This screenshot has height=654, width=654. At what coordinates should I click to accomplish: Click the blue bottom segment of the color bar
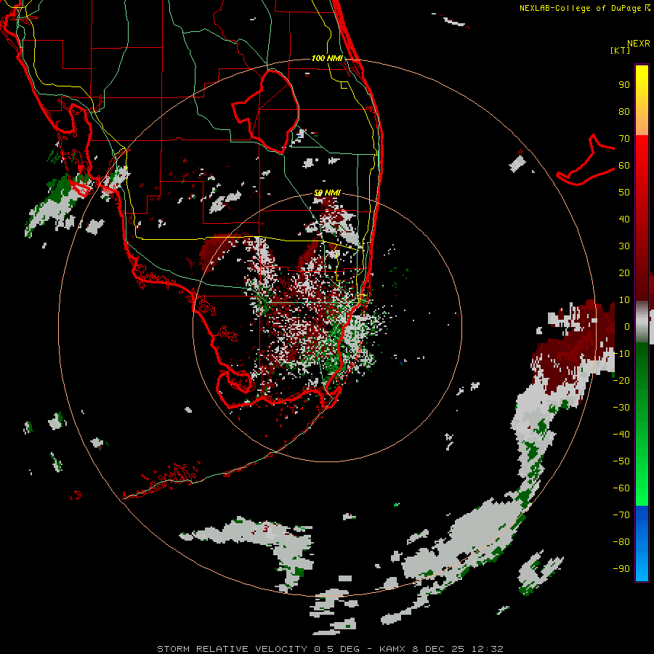[642, 544]
